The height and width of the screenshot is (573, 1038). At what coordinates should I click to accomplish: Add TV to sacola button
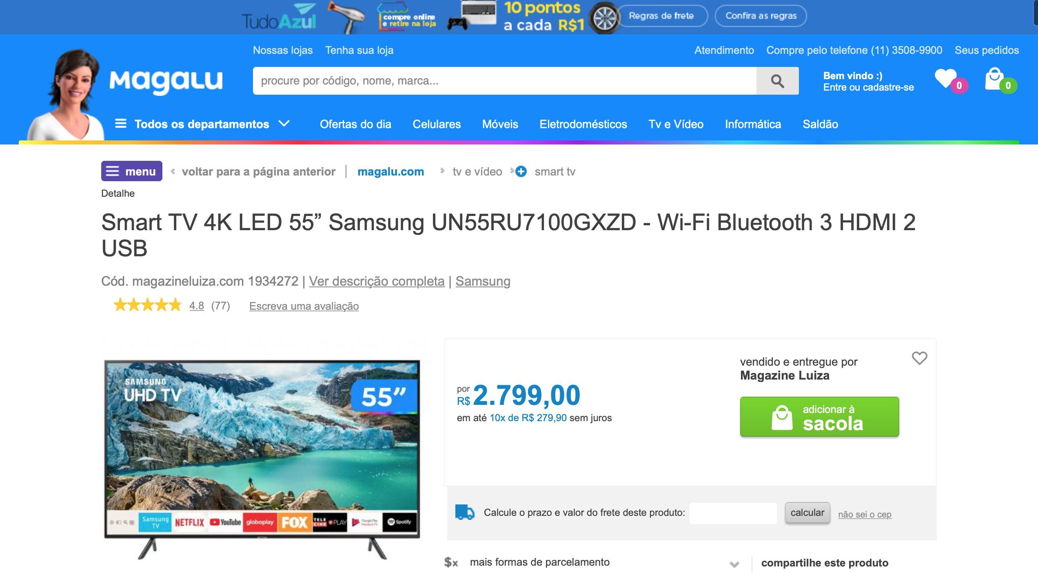point(819,417)
